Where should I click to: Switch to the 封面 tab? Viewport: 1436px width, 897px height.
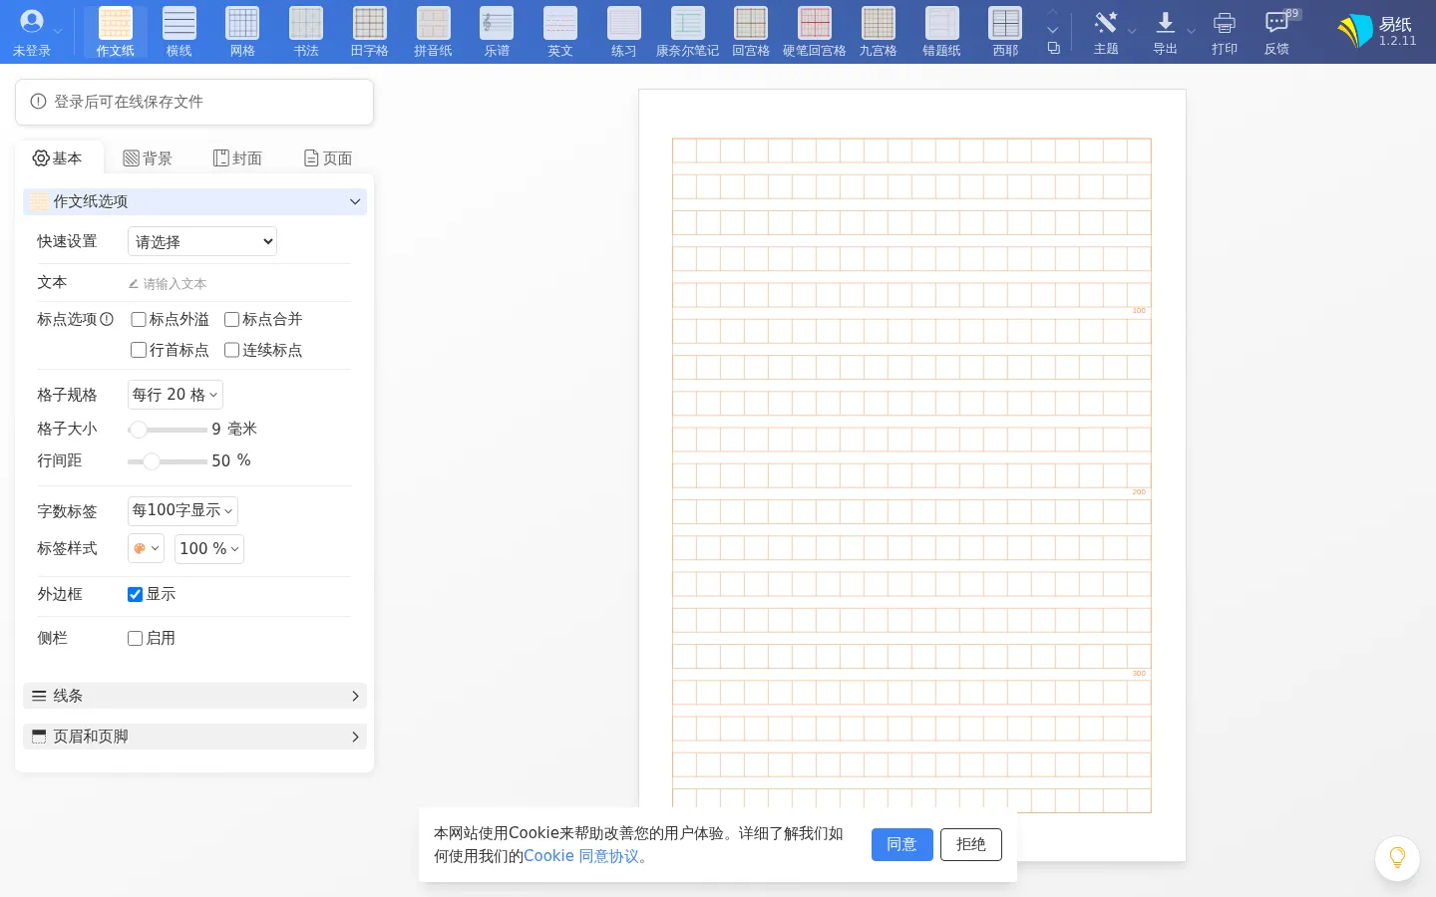click(x=237, y=158)
